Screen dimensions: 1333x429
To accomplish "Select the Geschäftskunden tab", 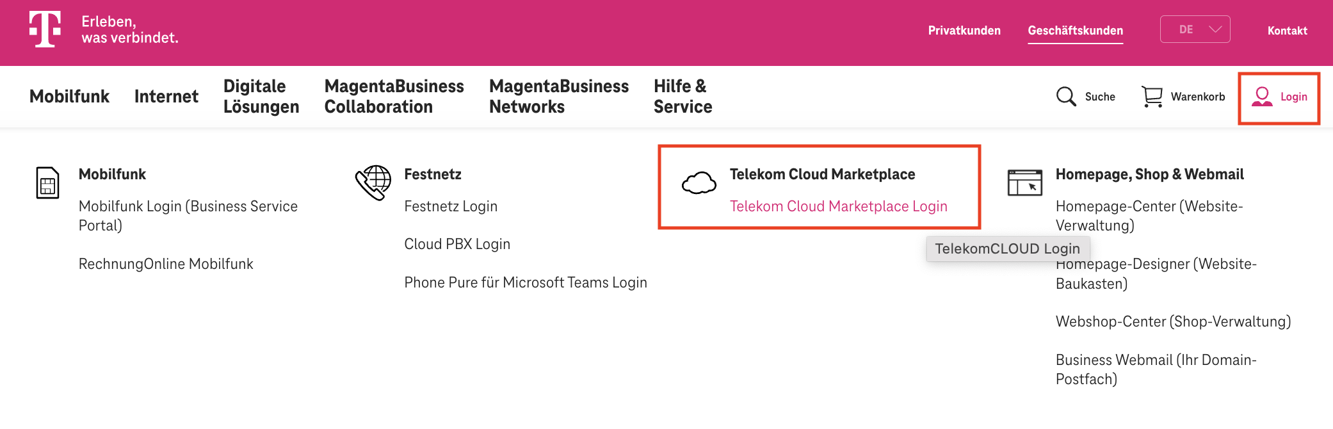I will [x=1075, y=31].
